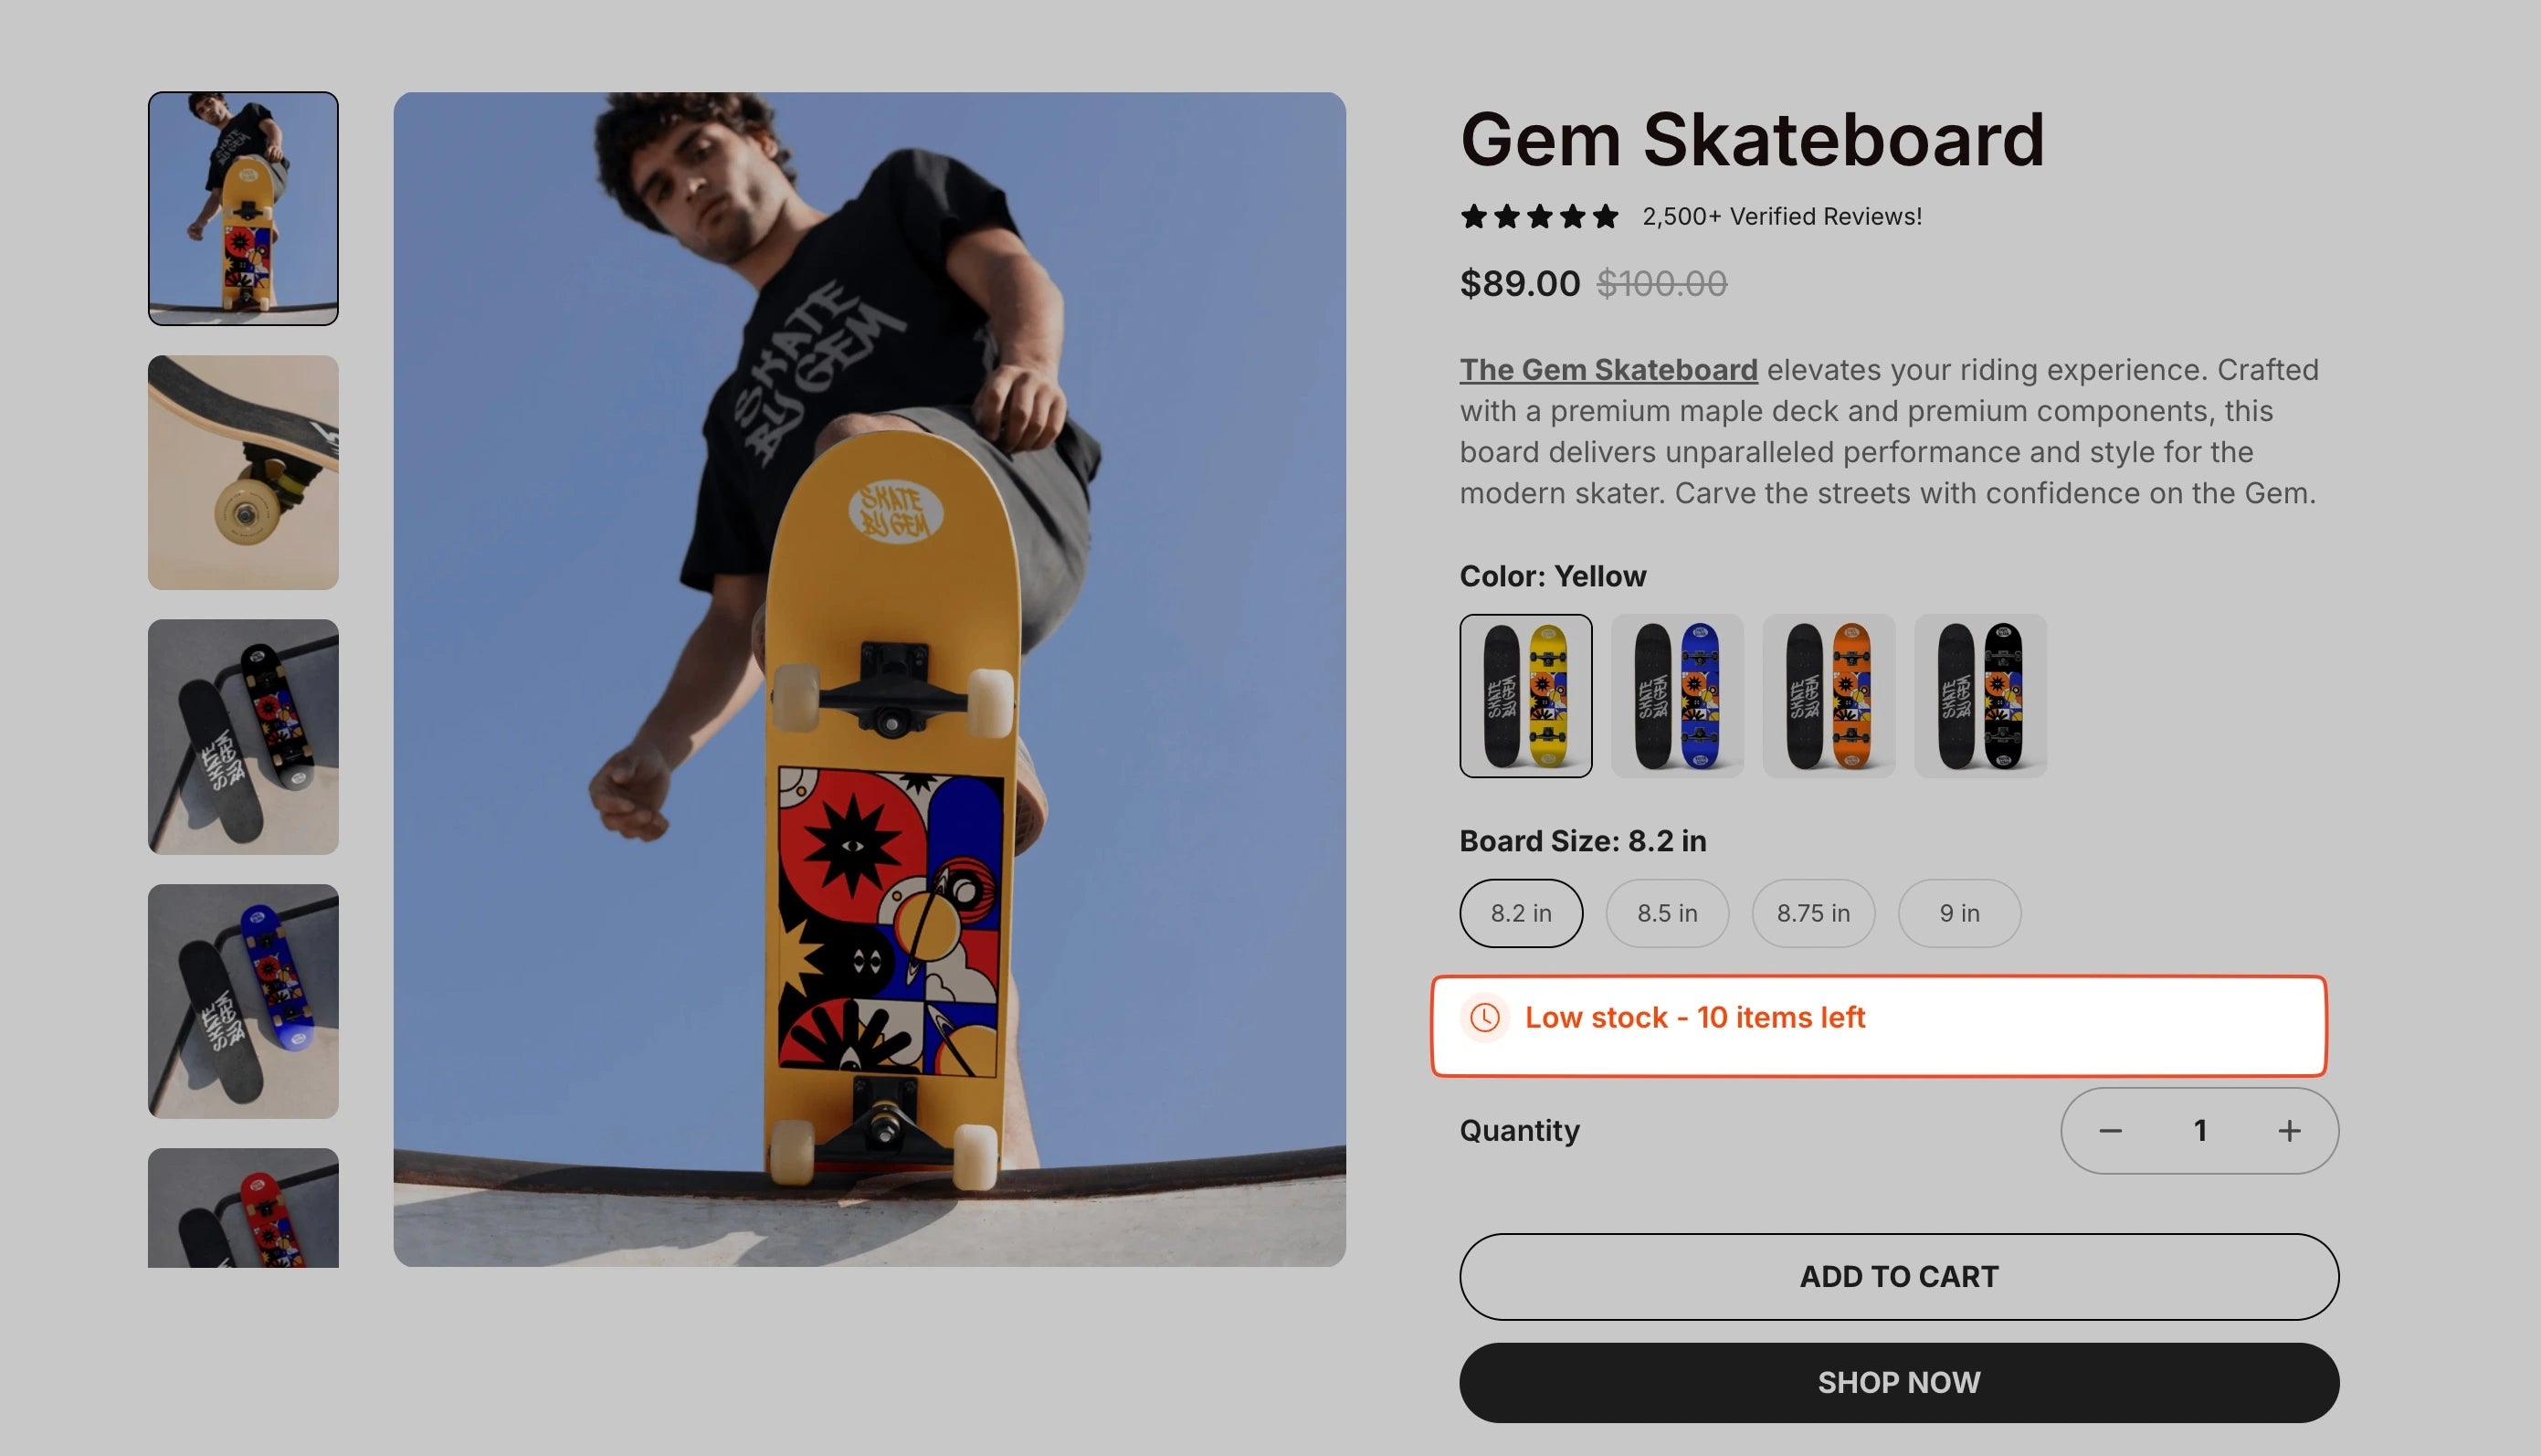Choose the 8.5 in board size
This screenshot has width=2541, height=1456.
(x=1667, y=913)
